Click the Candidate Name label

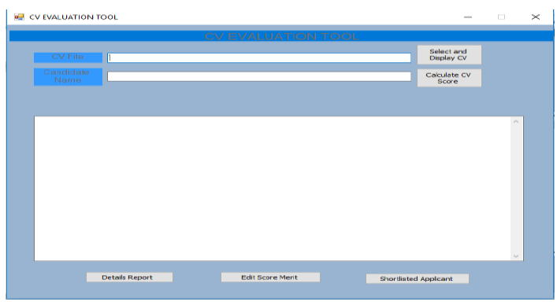point(68,76)
